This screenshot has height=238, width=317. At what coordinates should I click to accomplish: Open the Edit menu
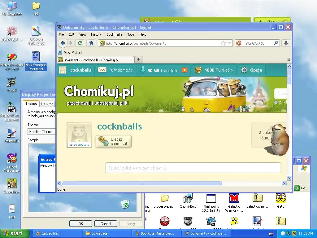pyautogui.click(x=72, y=34)
